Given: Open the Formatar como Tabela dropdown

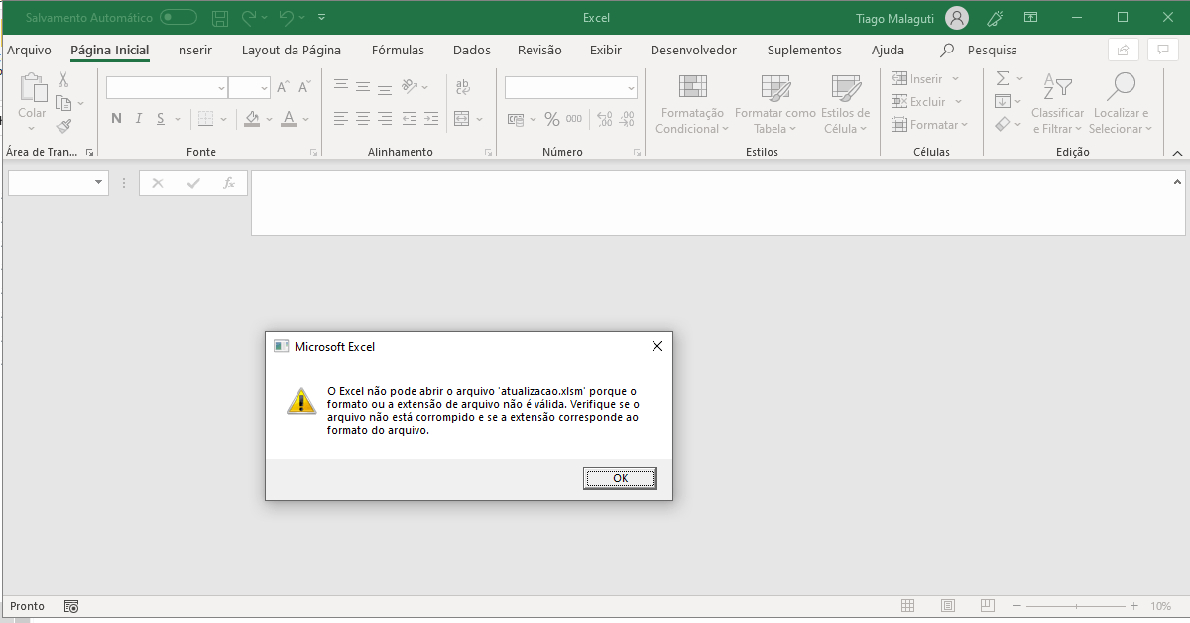Looking at the screenshot, I should 775,105.
